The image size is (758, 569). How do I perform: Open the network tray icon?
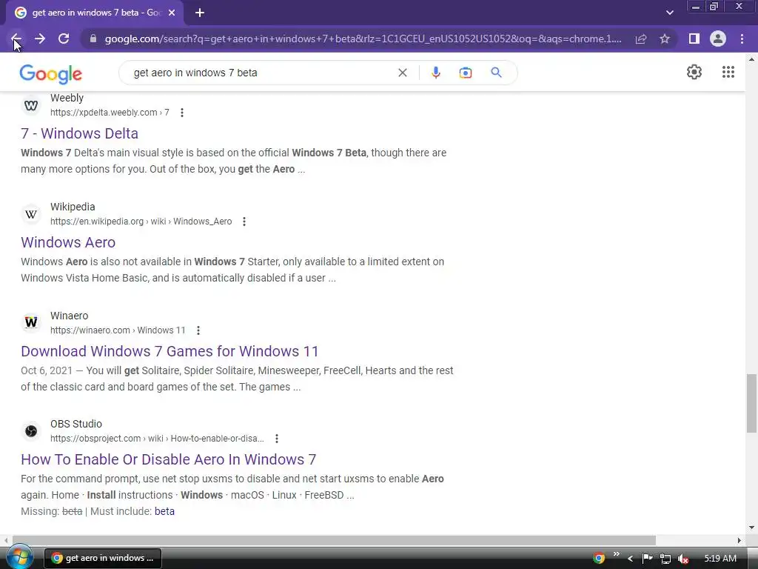(x=665, y=559)
